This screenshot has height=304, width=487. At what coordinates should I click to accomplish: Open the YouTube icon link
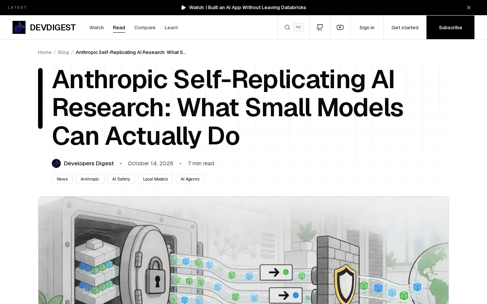click(x=340, y=27)
